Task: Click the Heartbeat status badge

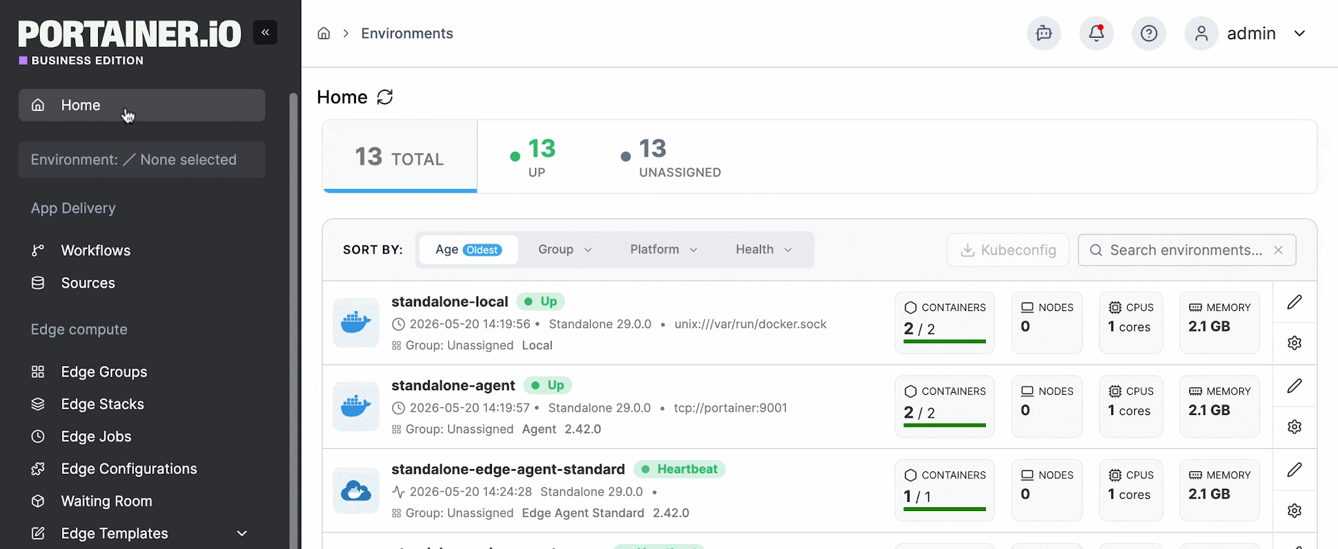Action: click(679, 469)
